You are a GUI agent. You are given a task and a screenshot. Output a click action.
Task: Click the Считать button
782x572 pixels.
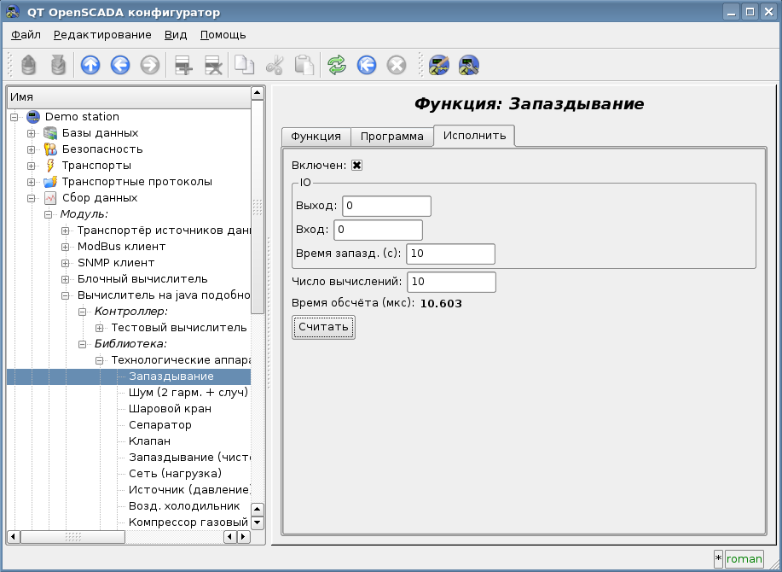coord(323,328)
